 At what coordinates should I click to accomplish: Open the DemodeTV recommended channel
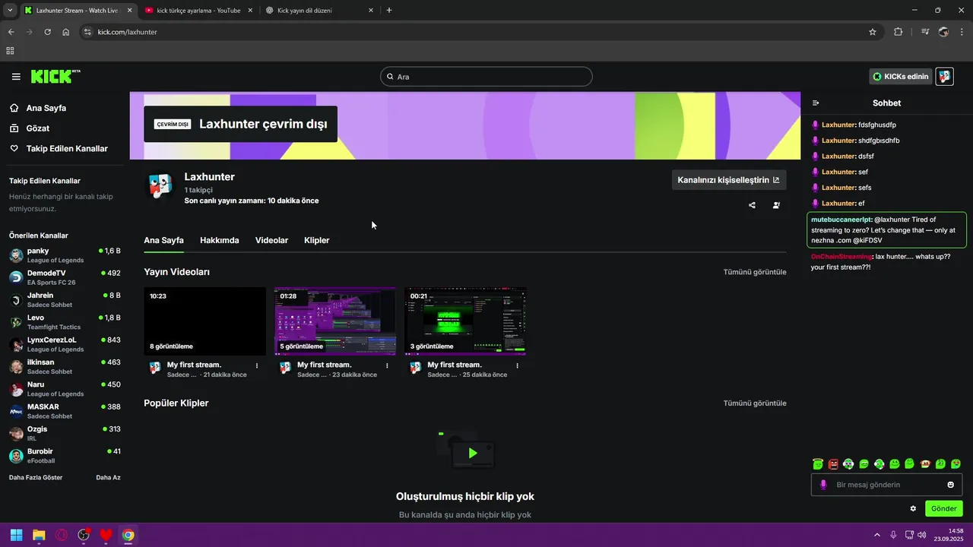(x=65, y=277)
